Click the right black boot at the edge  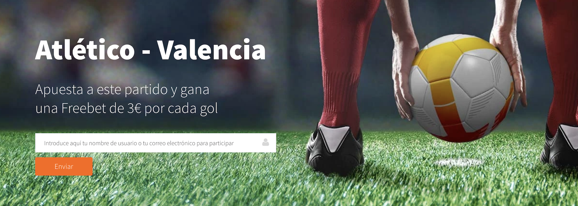561,146
